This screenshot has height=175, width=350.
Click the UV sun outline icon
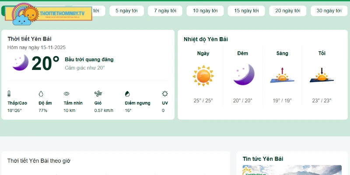tap(165, 94)
